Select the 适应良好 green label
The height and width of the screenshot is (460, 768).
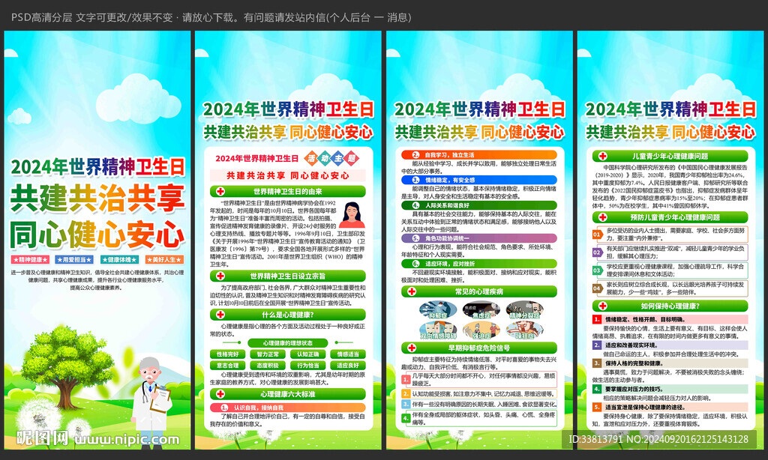click(x=348, y=366)
